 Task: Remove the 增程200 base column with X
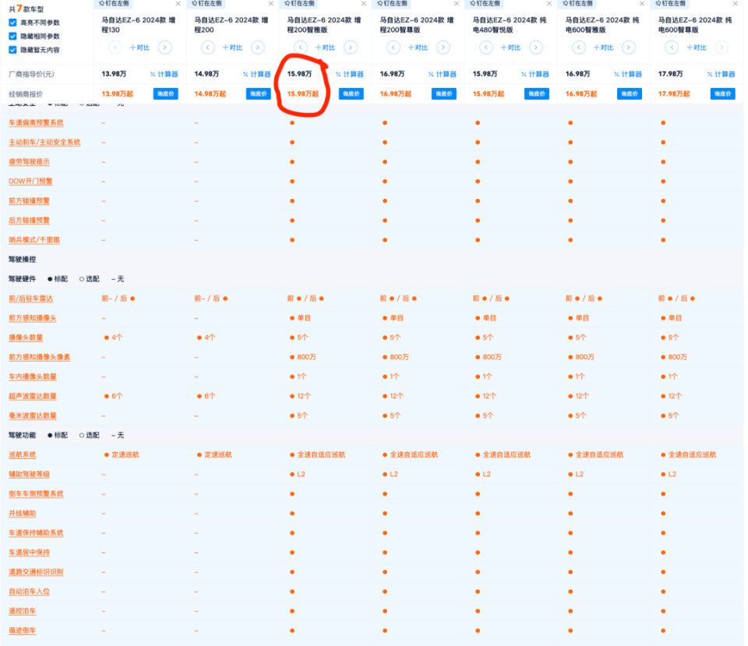[x=270, y=4]
